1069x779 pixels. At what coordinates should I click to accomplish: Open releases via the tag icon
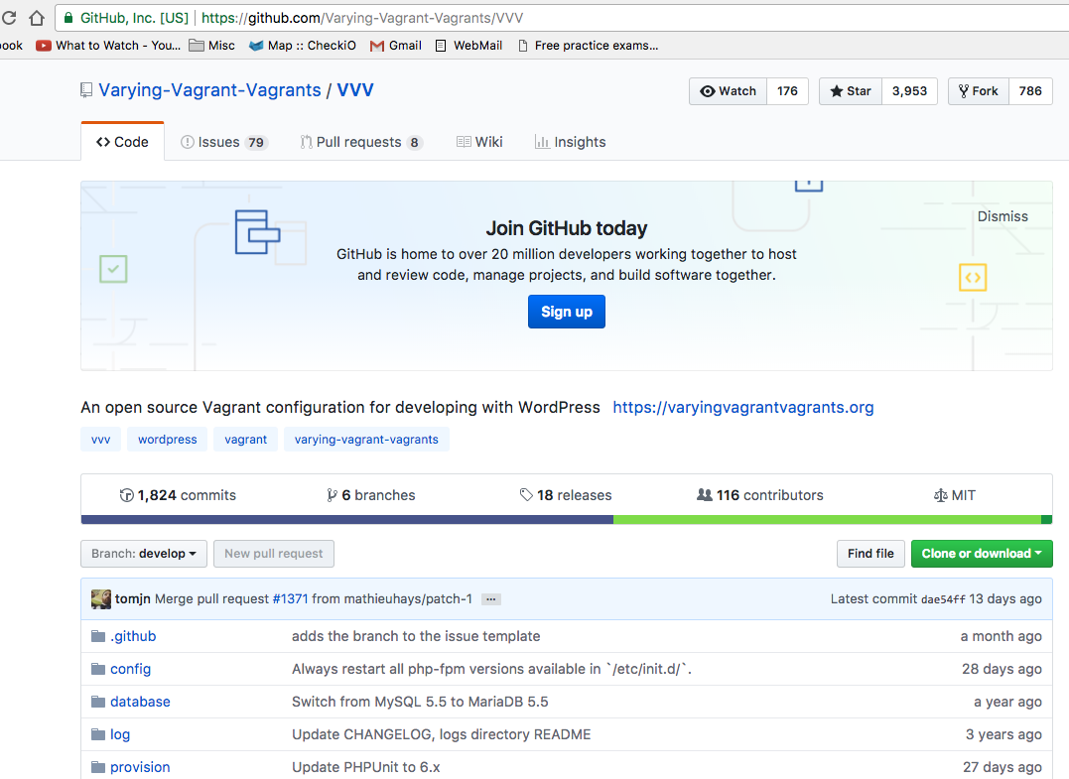(x=525, y=494)
